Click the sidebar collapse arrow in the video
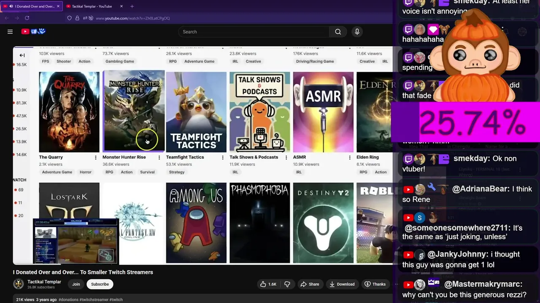Image resolution: width=540 pixels, height=303 pixels. pos(22,55)
